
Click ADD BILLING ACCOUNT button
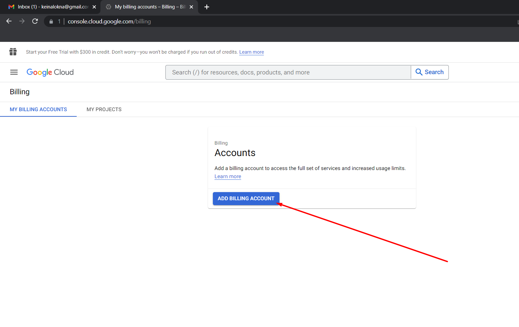246,199
